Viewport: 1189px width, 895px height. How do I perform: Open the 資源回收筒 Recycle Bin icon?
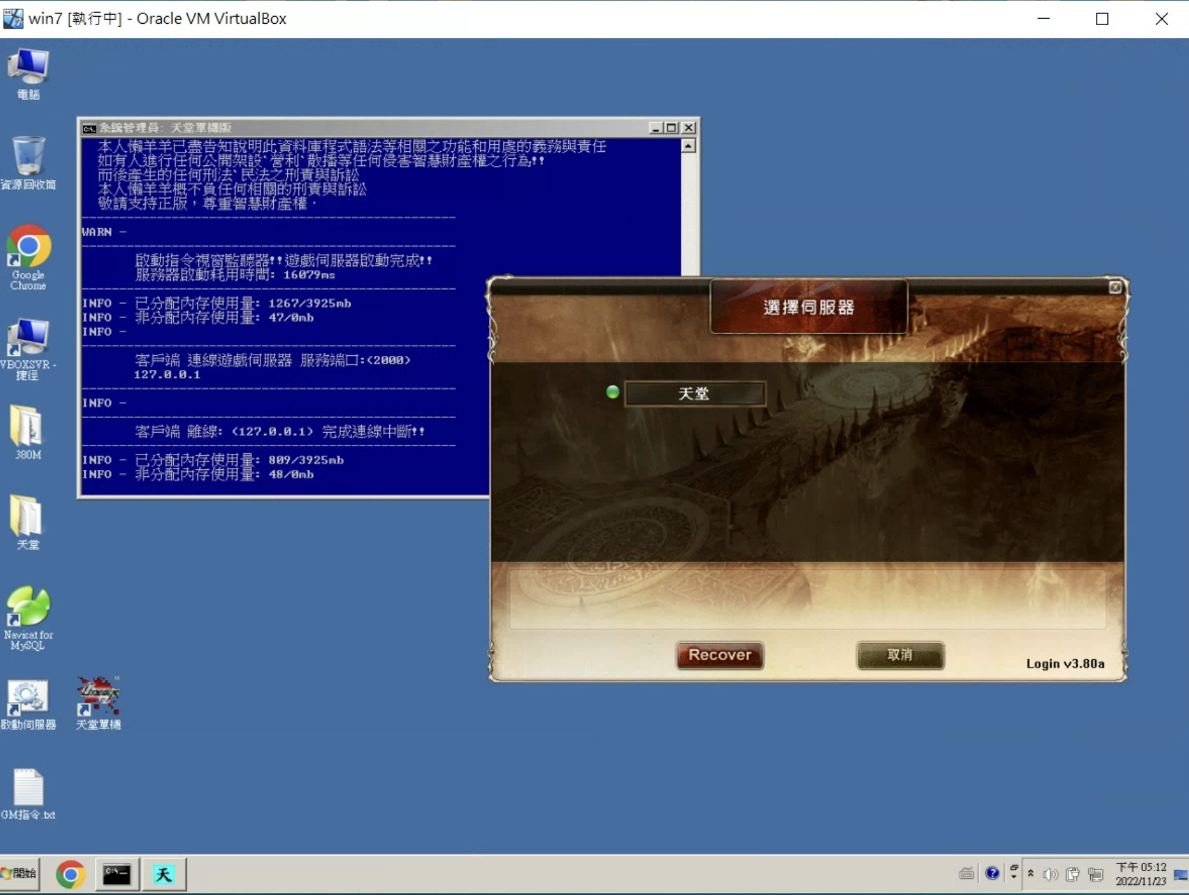coord(28,163)
